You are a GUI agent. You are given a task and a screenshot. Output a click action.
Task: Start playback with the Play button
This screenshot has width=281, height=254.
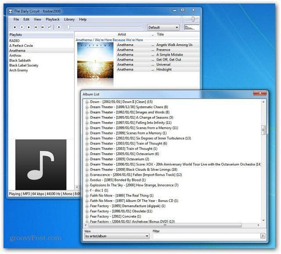click(29, 27)
